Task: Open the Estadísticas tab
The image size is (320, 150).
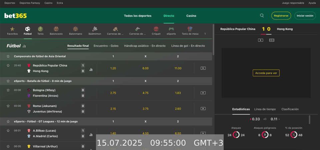Action: [241, 109]
